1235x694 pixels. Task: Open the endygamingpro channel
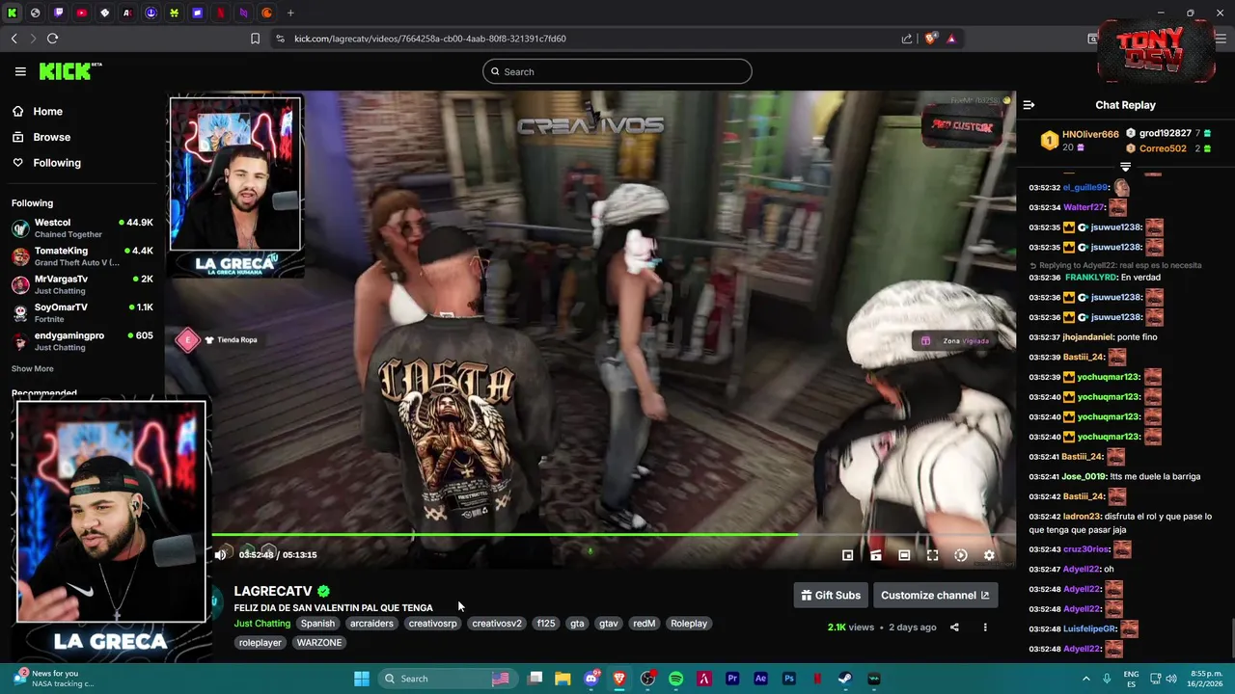[x=82, y=340]
